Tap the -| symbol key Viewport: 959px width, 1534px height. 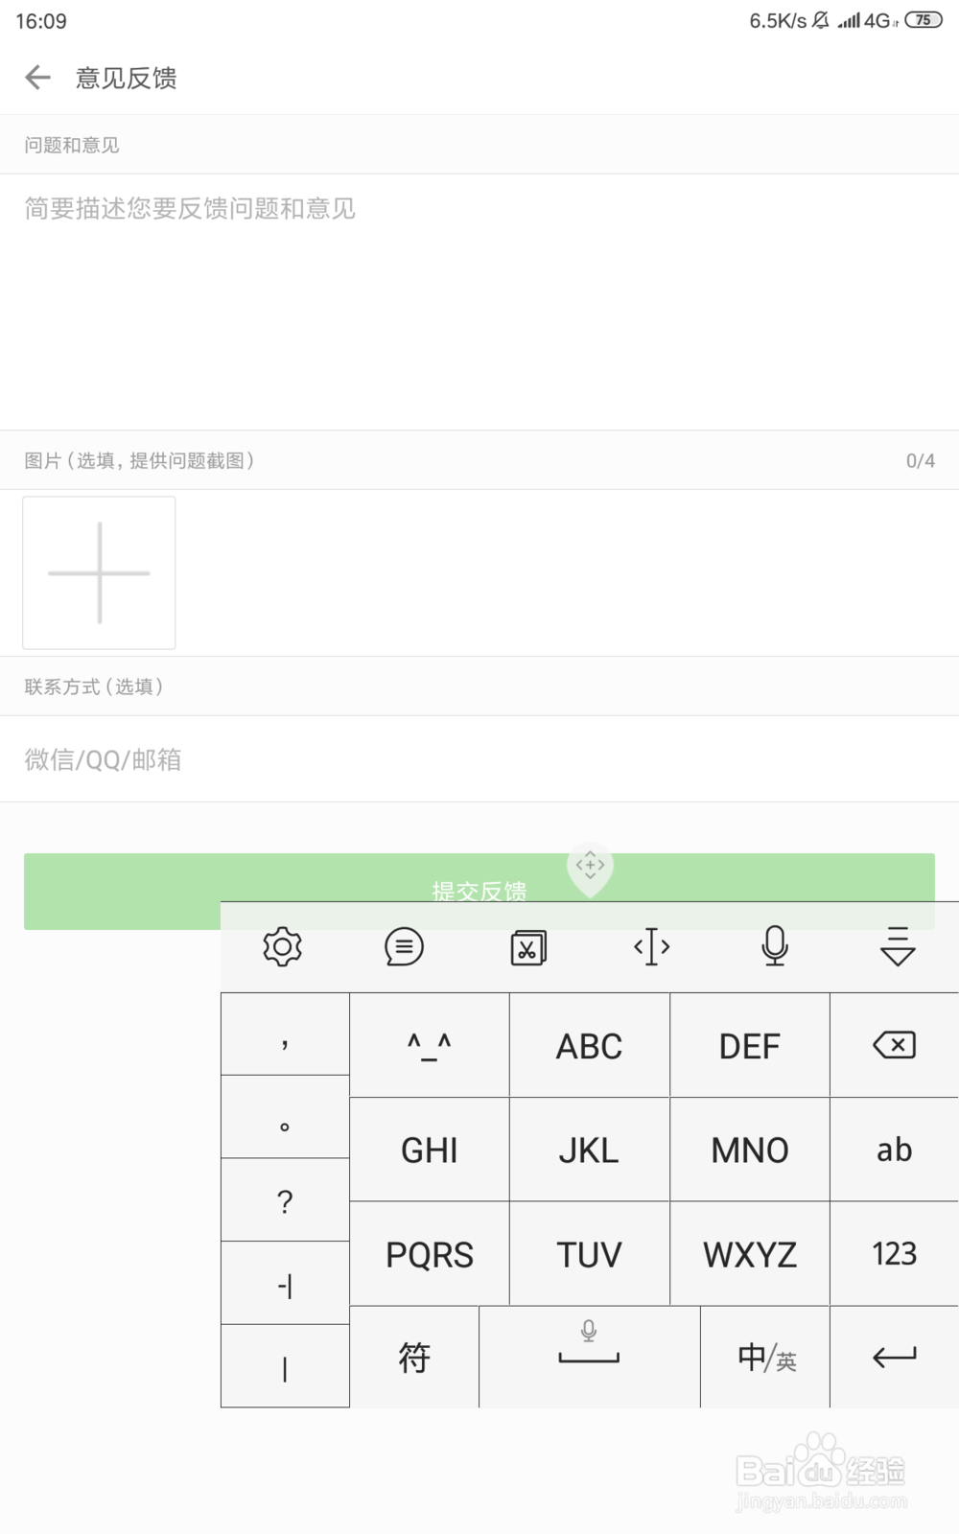285,1284
